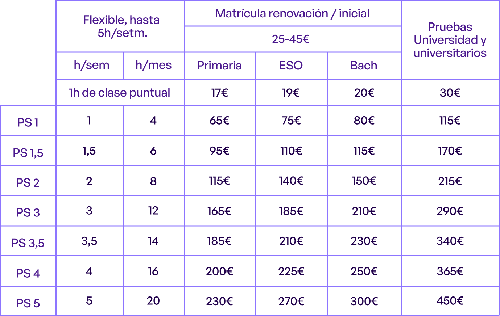Click the Flexible, hasta 5h/setm. header

[120, 26]
